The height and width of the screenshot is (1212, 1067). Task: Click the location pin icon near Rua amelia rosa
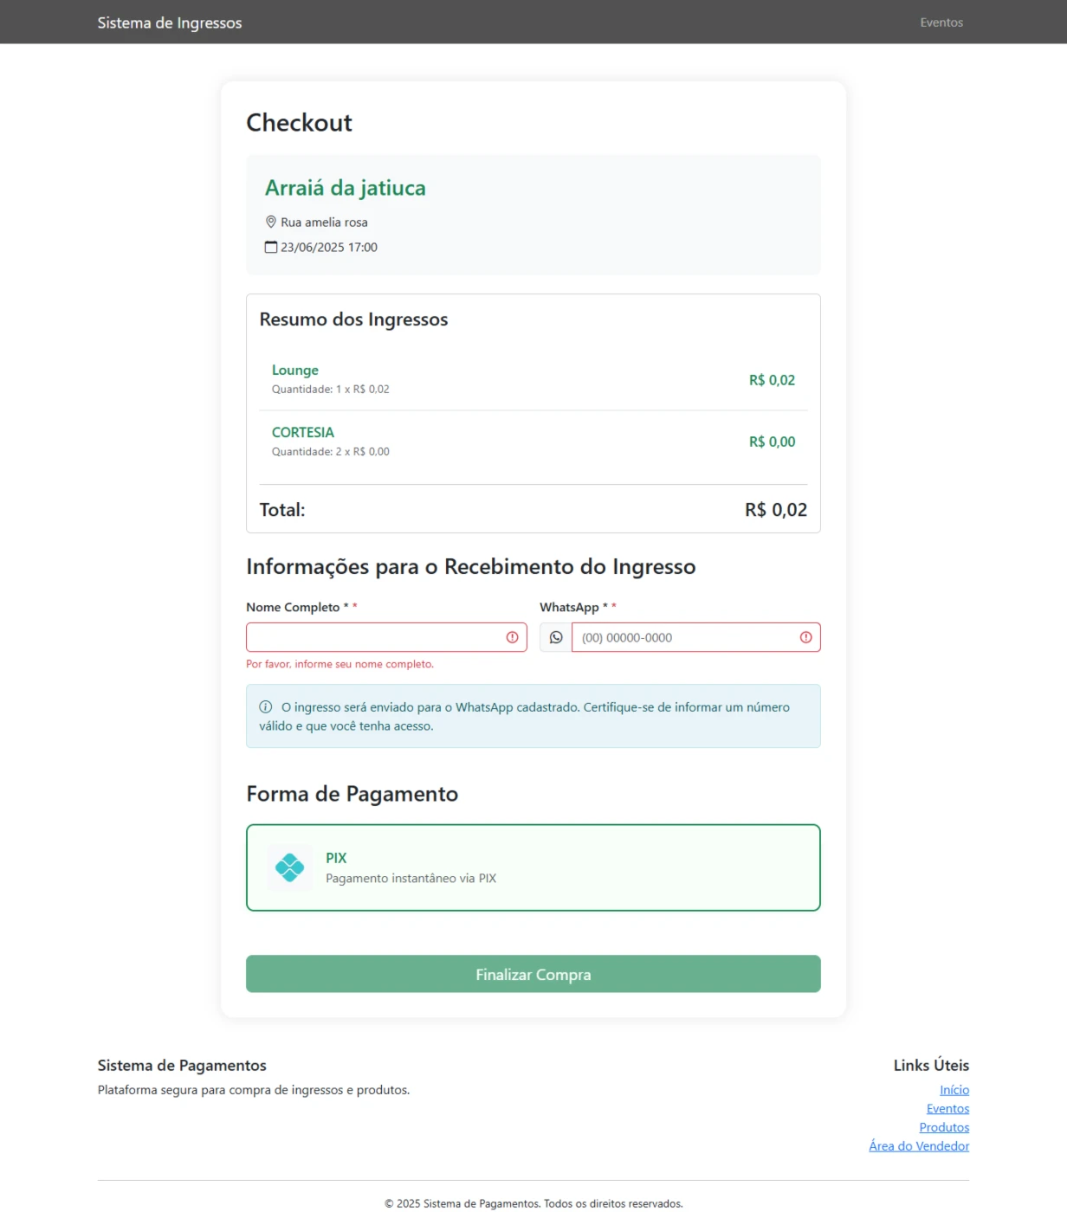coord(270,222)
